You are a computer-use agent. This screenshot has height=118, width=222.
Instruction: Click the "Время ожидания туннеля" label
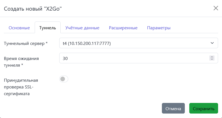coord(21,59)
